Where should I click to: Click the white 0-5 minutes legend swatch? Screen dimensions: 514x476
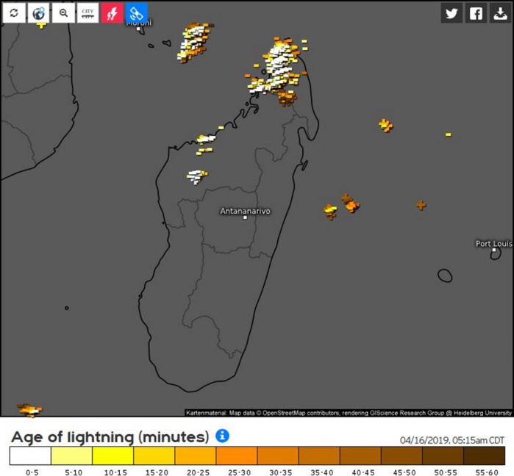(30, 456)
